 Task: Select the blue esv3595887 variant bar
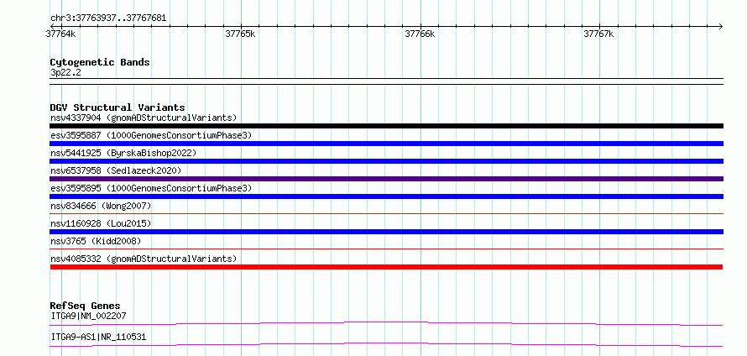[386, 144]
